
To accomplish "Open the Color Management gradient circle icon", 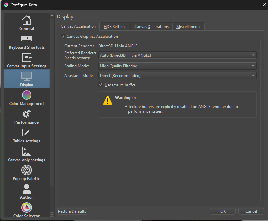I will click(27, 95).
